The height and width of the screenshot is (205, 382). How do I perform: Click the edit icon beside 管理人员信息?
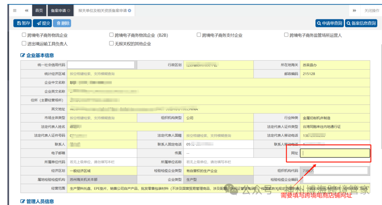pyautogui.click(x=23, y=201)
